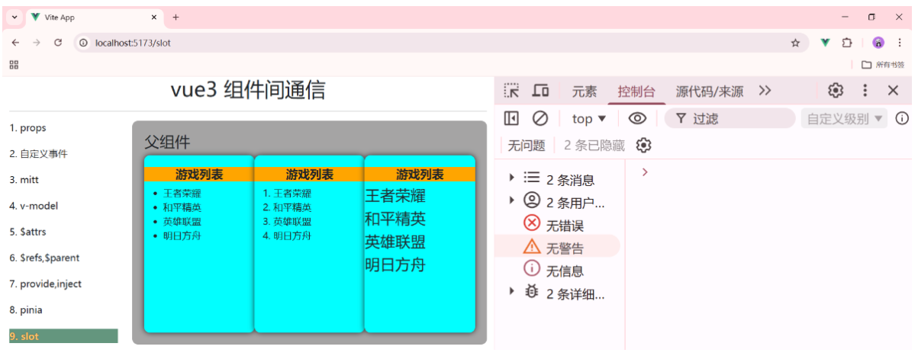The height and width of the screenshot is (356, 918).
Task: Show more DevTools tabs chevron
Action: click(x=765, y=91)
